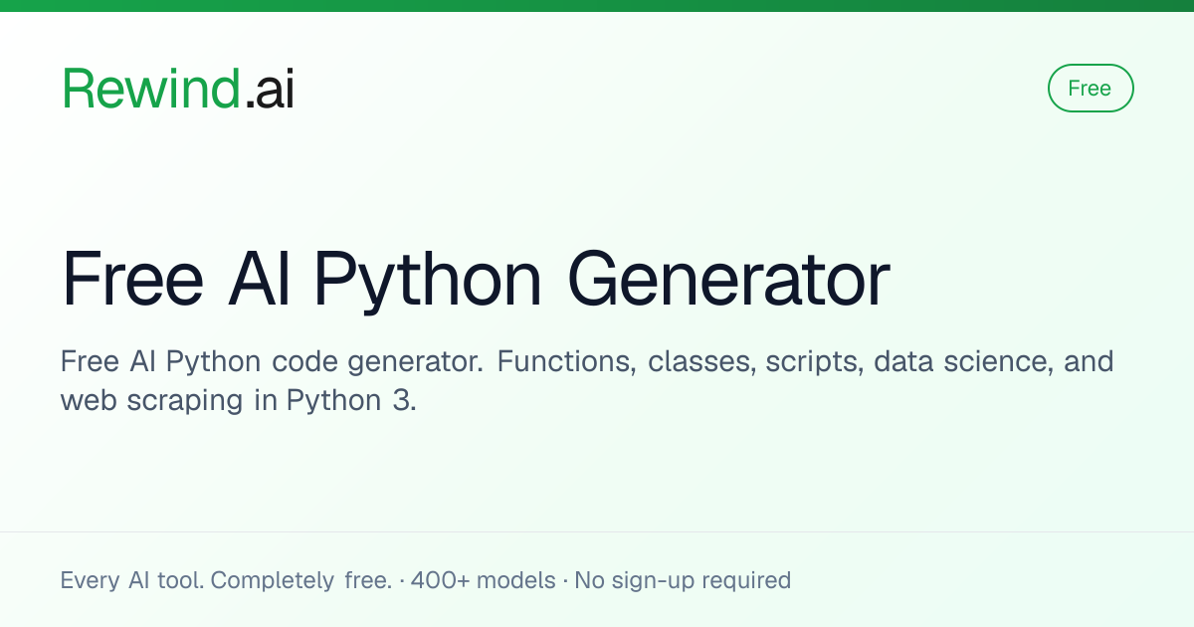Screen dimensions: 1194x627
Task: Click the word 'Free' in main heading
Action: (132, 280)
